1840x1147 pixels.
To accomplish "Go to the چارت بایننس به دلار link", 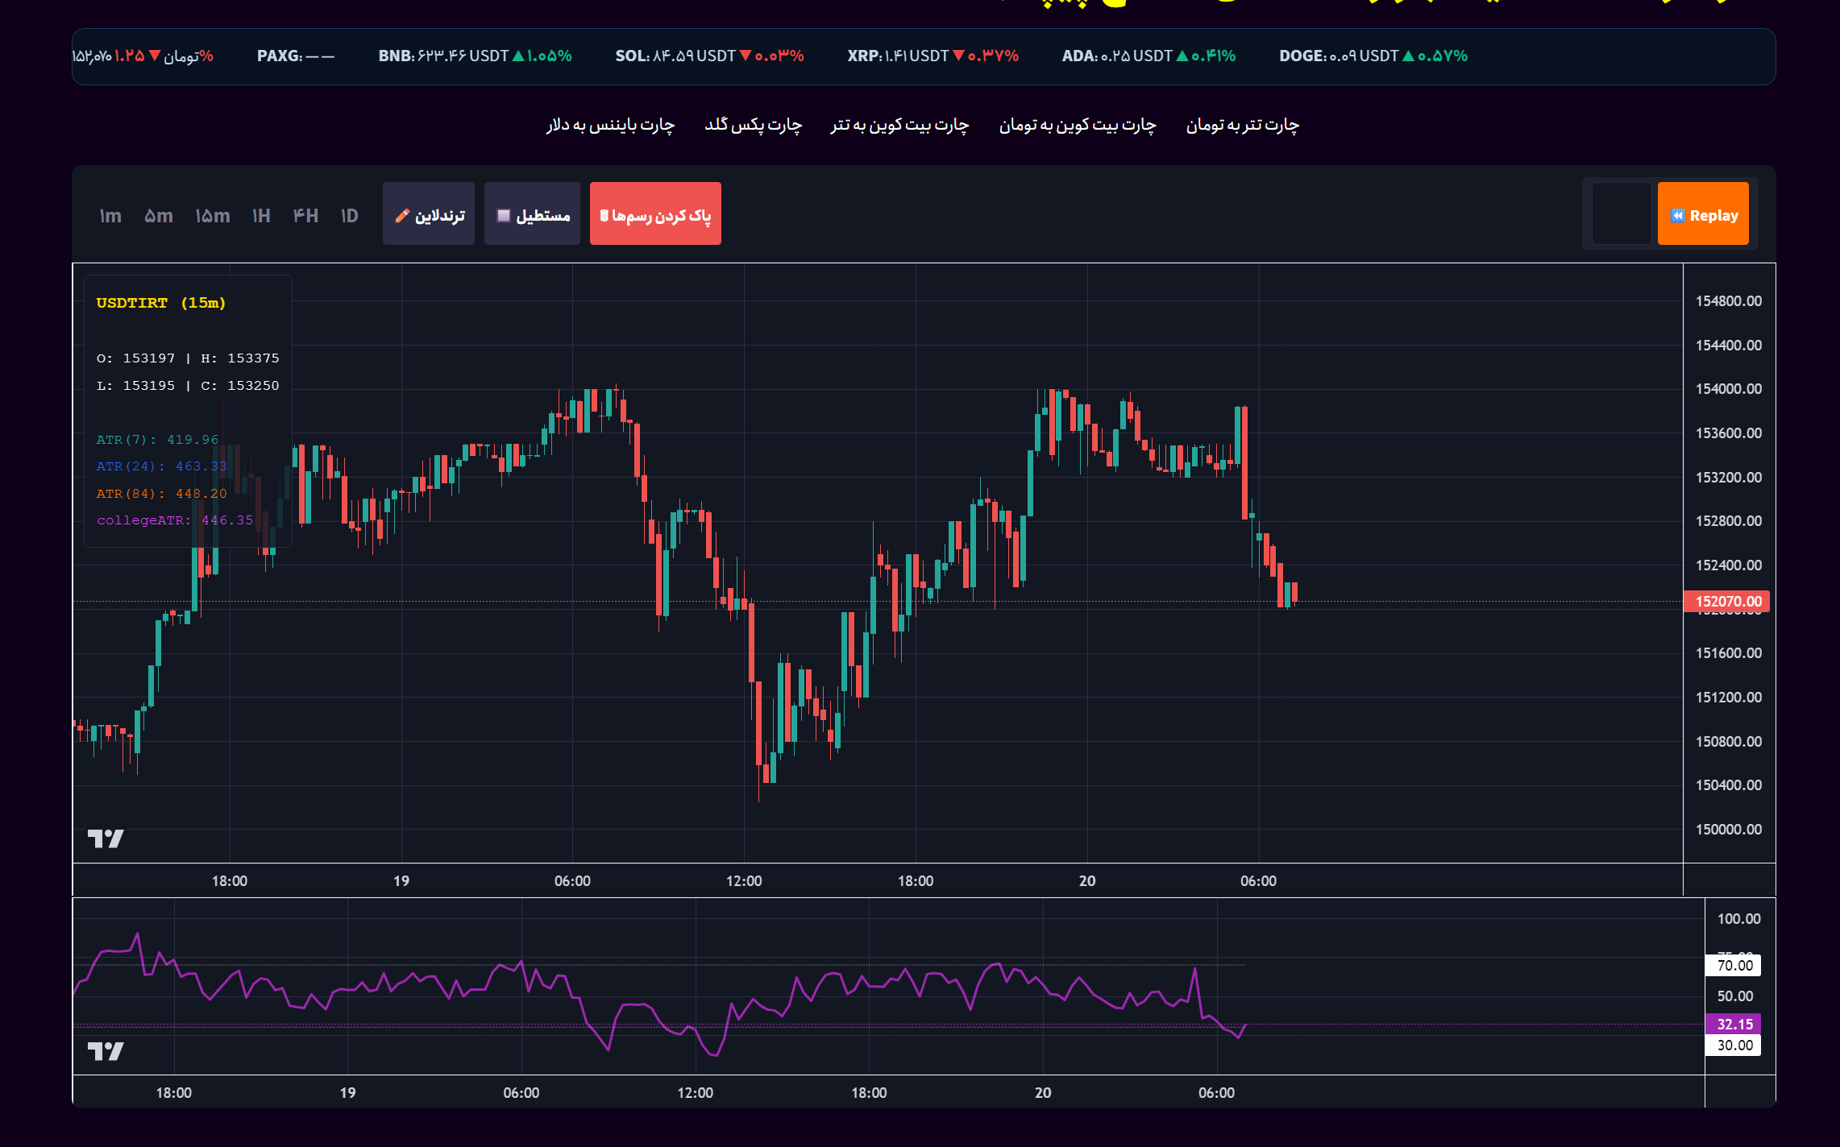I will 610,125.
